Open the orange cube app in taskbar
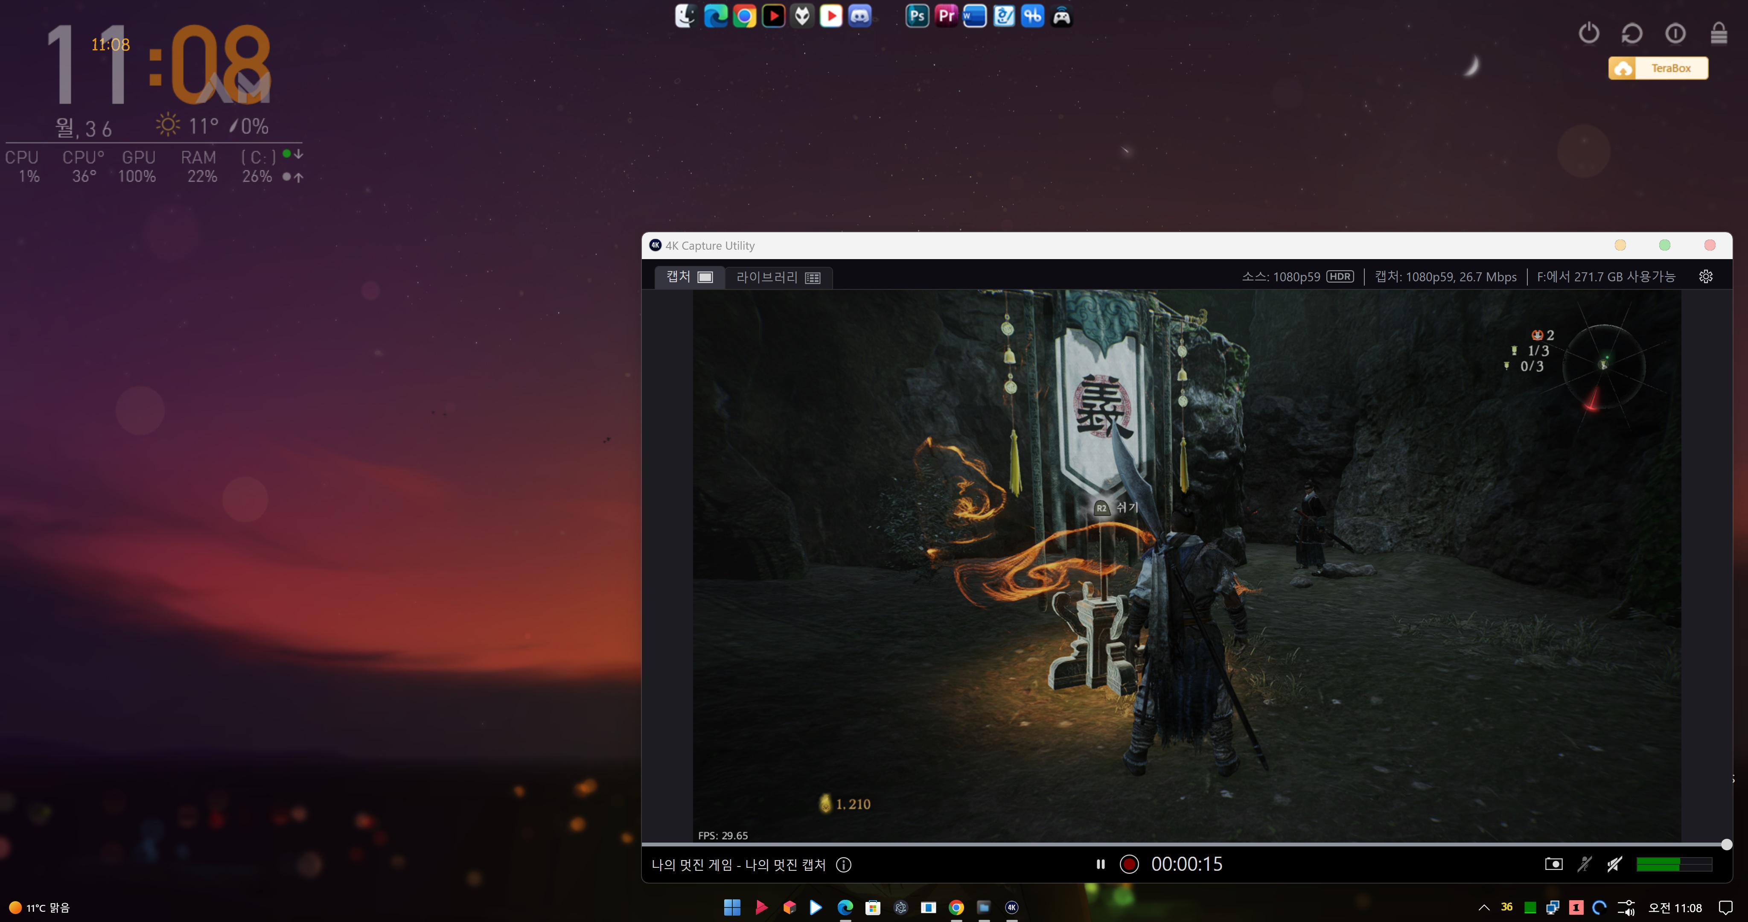 pos(789,907)
